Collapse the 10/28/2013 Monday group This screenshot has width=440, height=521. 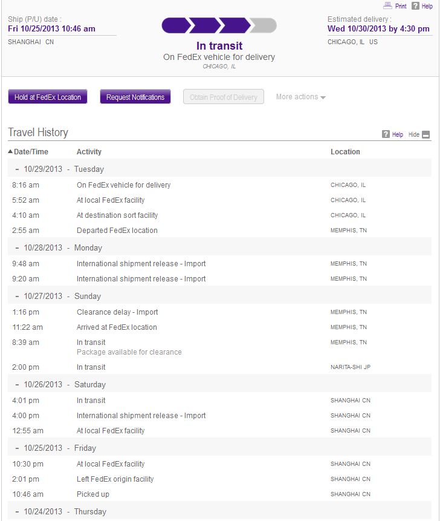[x=17, y=248]
